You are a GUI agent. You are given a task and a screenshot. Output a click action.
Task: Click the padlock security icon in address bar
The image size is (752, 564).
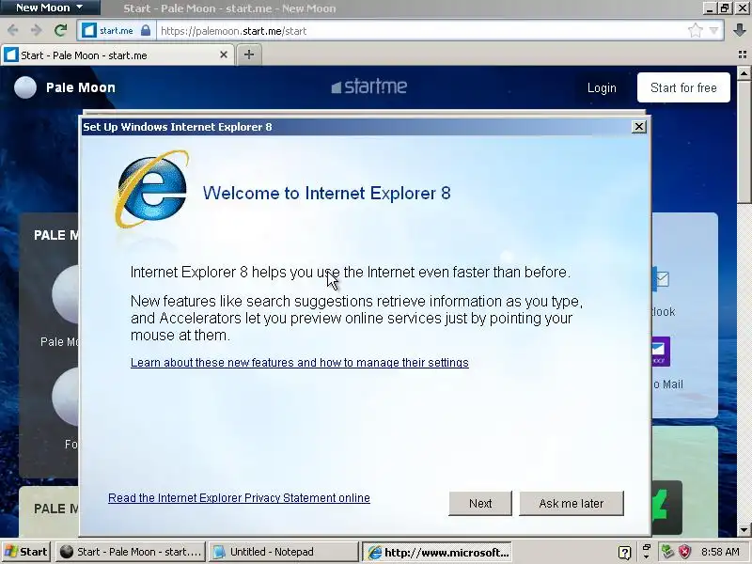(146, 31)
